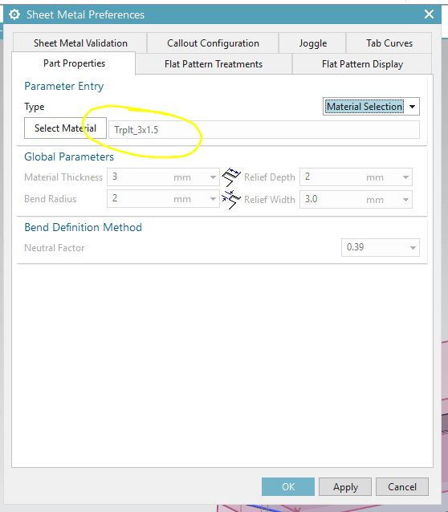Click the Relief Depth label

[x=270, y=177]
